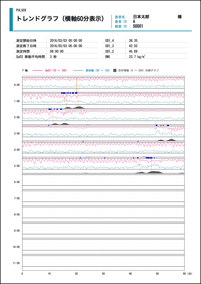Click the トレンドグラフ title heading
The width and height of the screenshot is (201, 284).
point(61,19)
